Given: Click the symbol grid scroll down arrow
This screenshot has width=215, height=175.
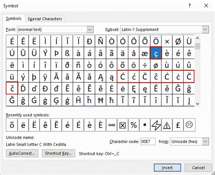Looking at the screenshot, I should tap(197, 104).
